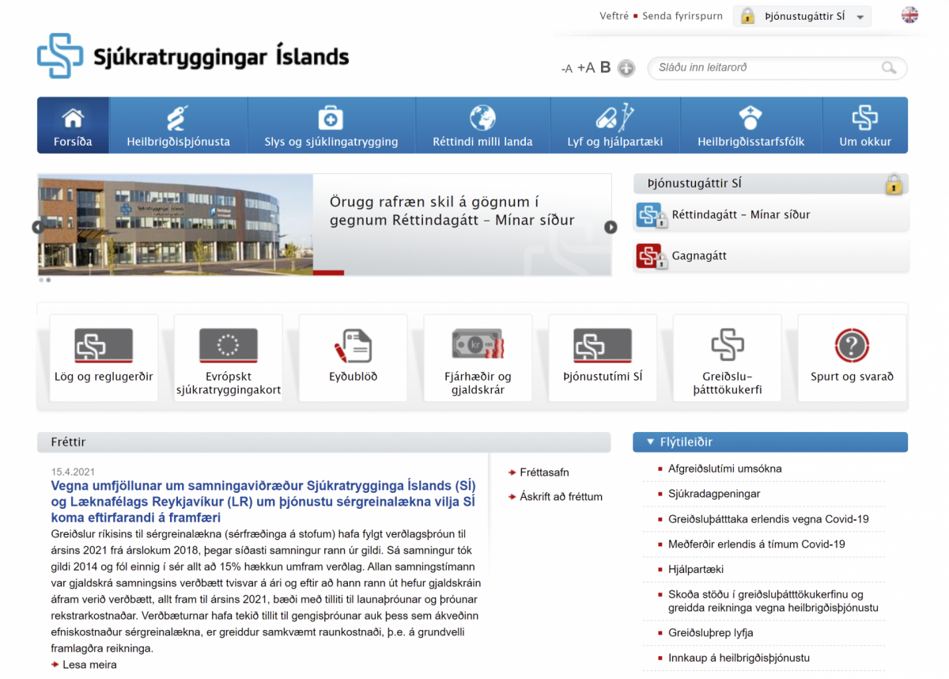Click the grey plus circle icon
This screenshot has height=679, width=949.
[x=626, y=68]
